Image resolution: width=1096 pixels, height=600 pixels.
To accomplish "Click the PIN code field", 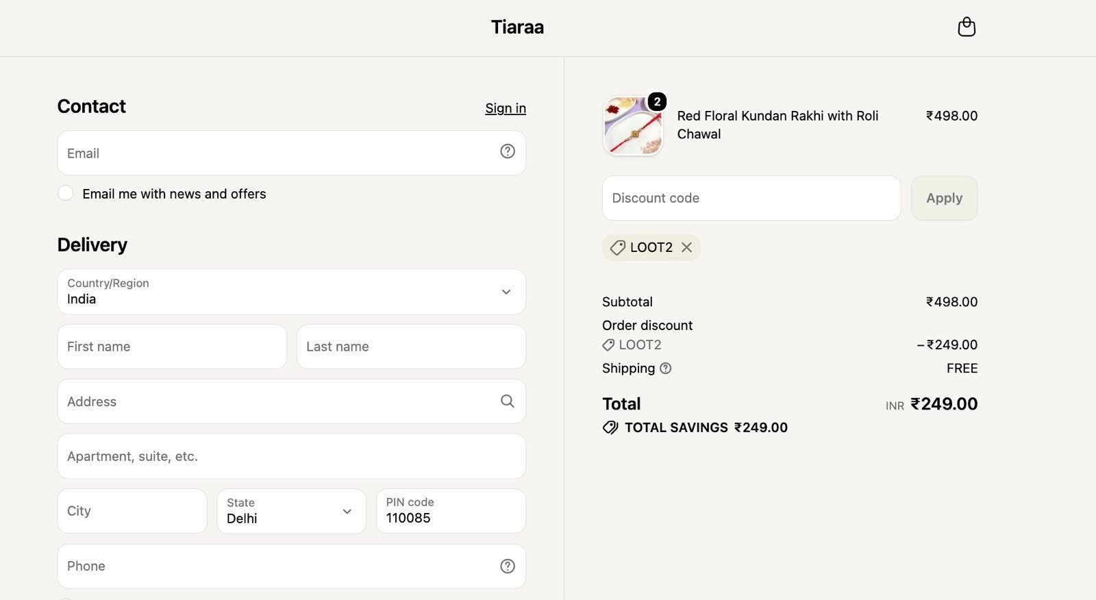I will pyautogui.click(x=451, y=511).
